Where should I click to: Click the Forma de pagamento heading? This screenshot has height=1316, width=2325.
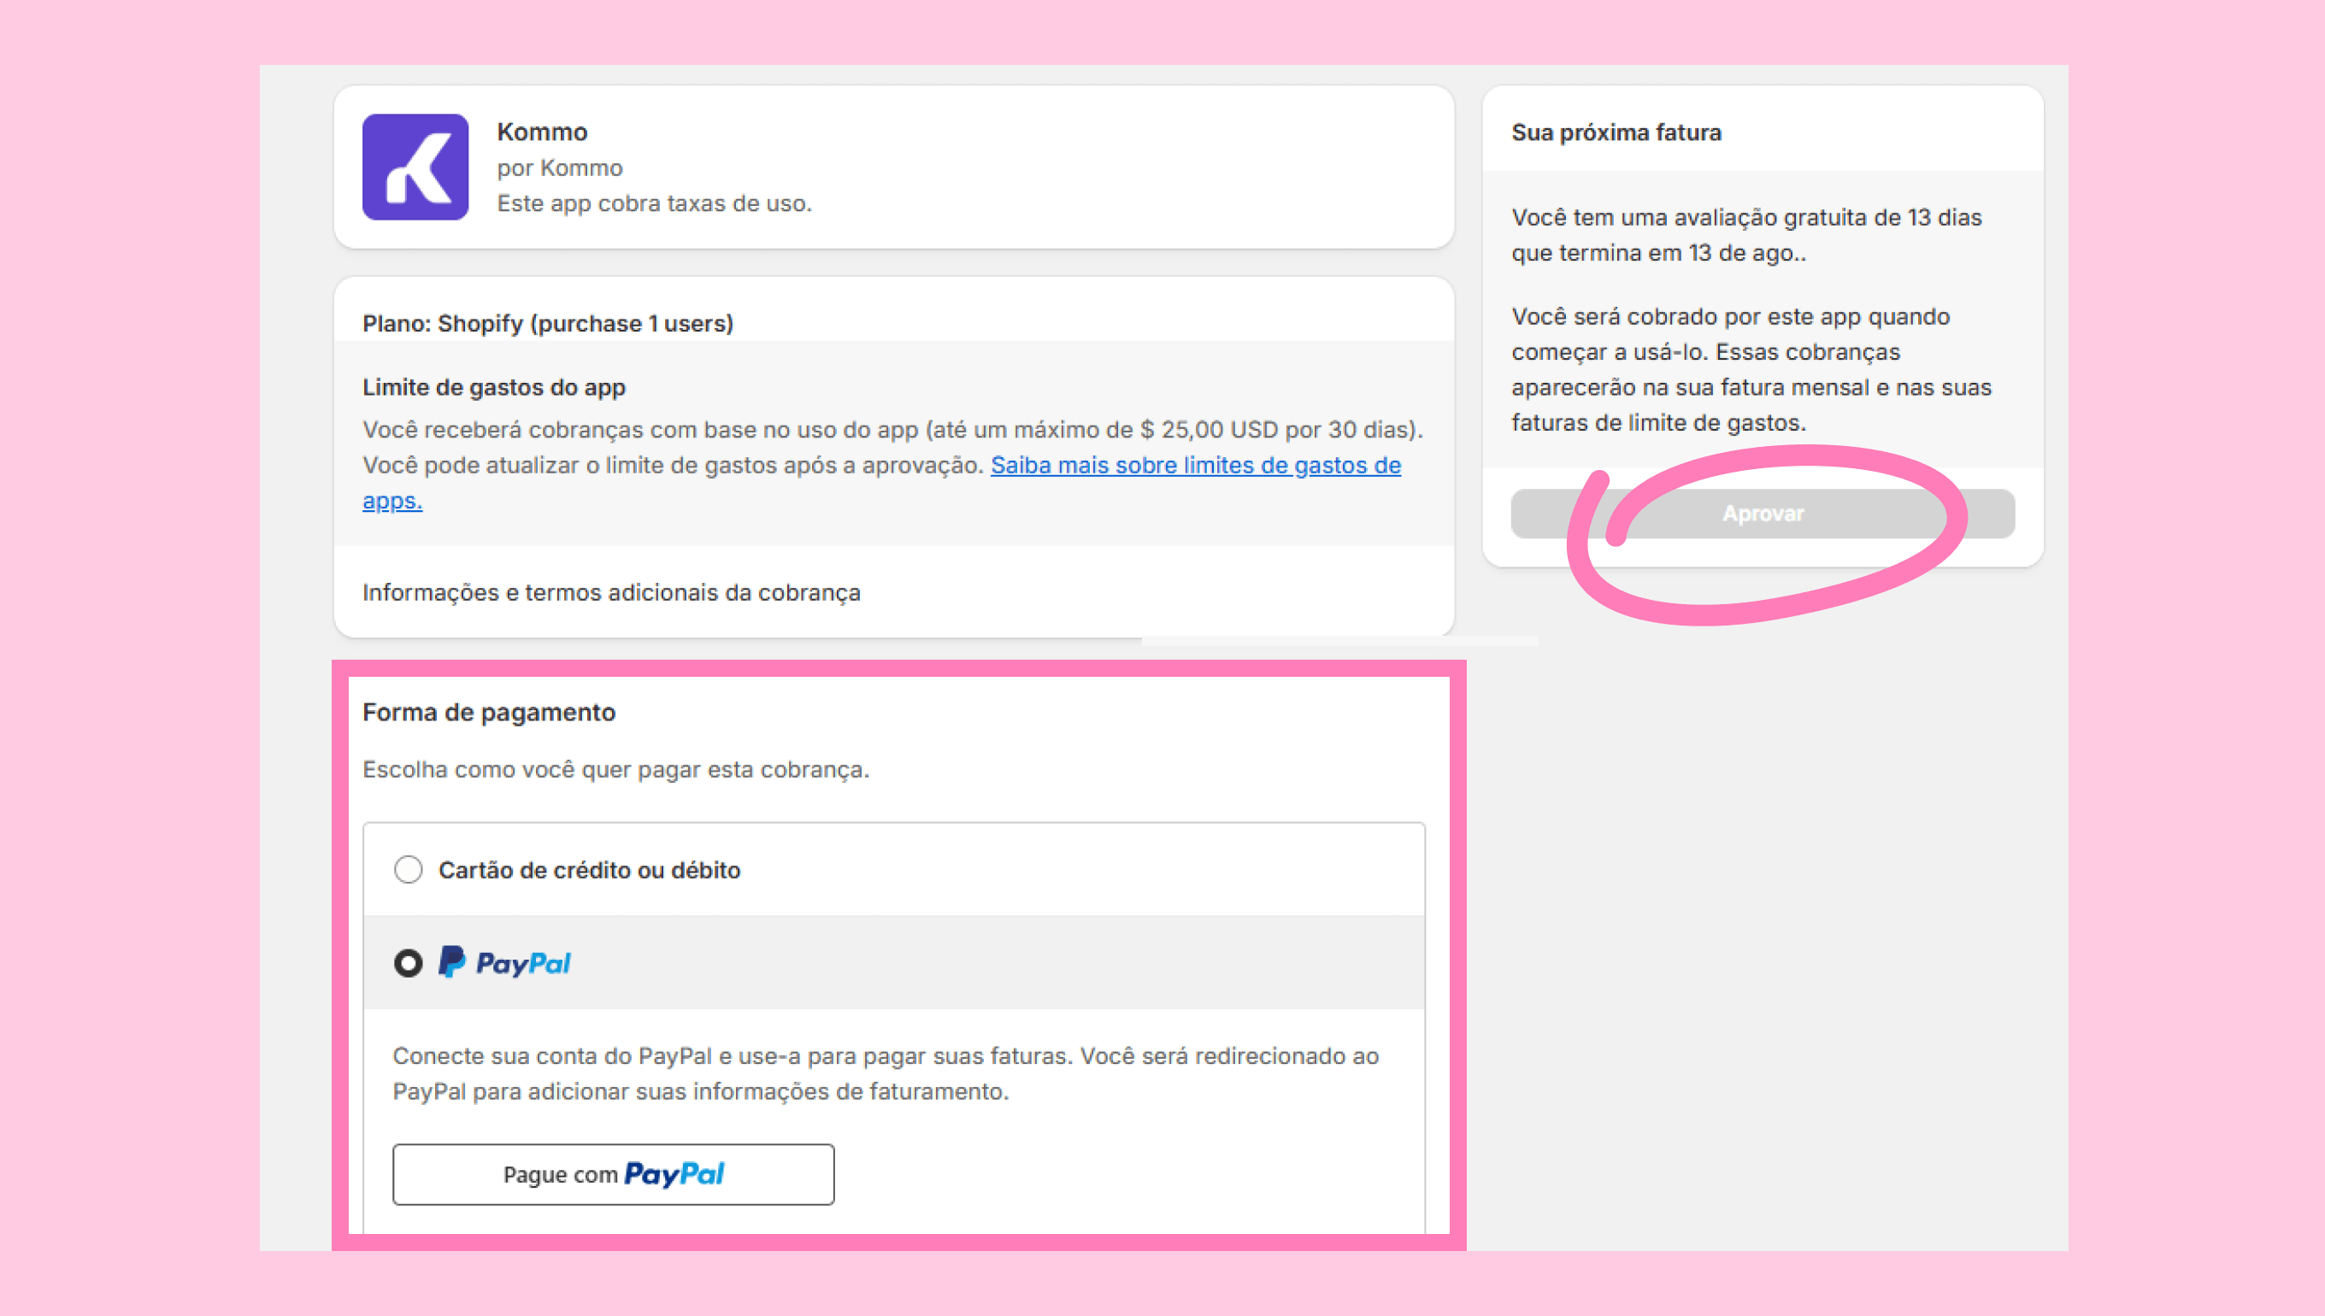click(489, 712)
